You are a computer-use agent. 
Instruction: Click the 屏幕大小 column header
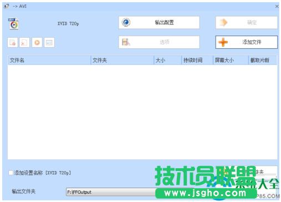[x=231, y=60]
